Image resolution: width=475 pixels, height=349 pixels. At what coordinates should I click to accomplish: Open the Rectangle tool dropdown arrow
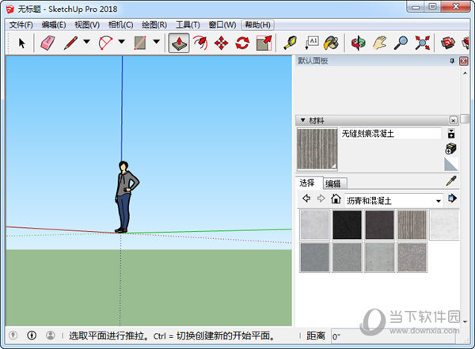(x=156, y=42)
